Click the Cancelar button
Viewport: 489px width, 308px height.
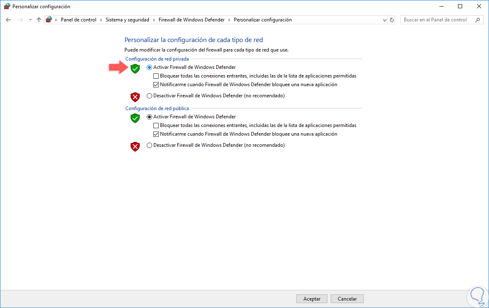click(x=347, y=299)
